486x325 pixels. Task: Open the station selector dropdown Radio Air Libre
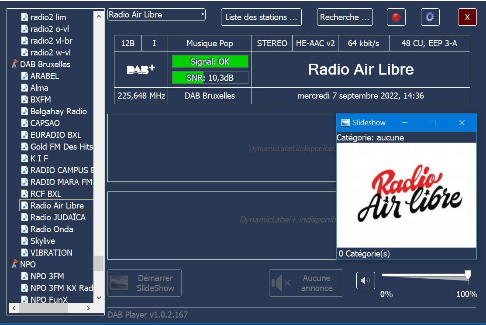(x=156, y=14)
